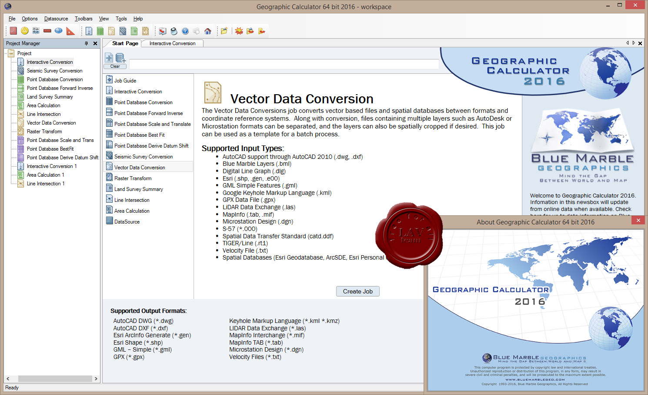Screen dimensions: 648x395
Task: Click the open folder icon in toolbar
Action: (x=224, y=31)
